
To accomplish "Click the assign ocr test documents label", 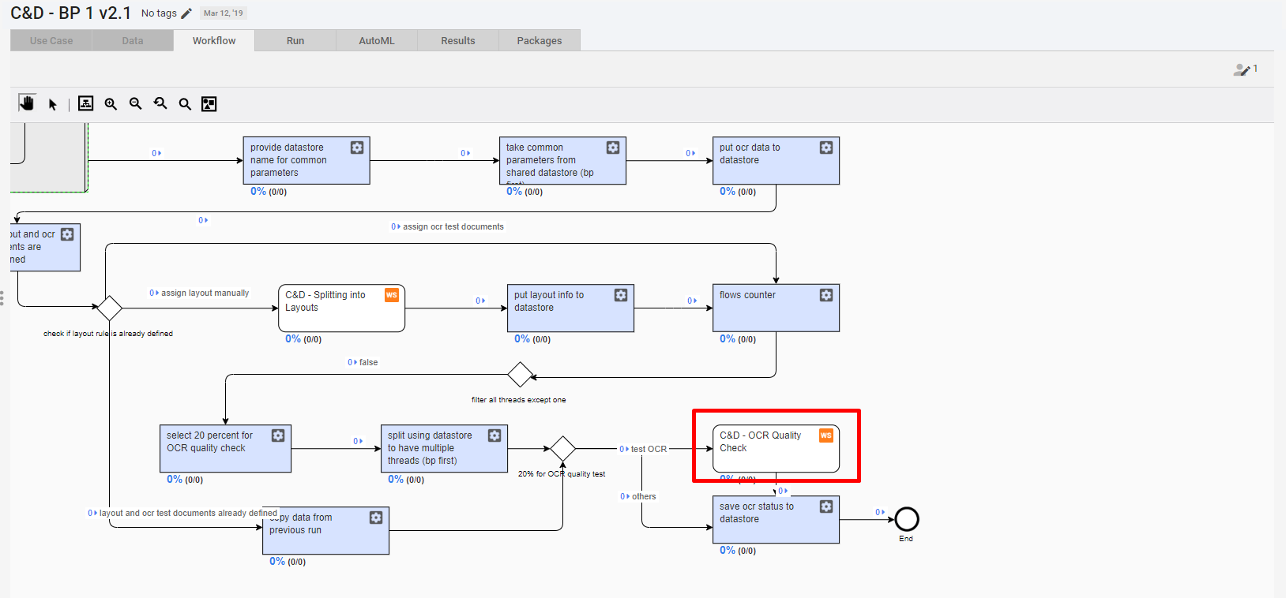I will coord(453,226).
